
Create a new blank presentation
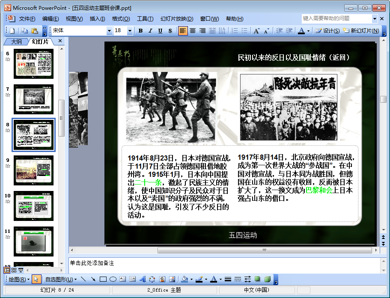tap(12, 30)
